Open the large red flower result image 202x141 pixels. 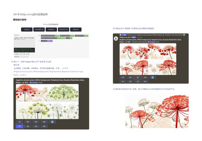pyautogui.click(x=157, y=110)
